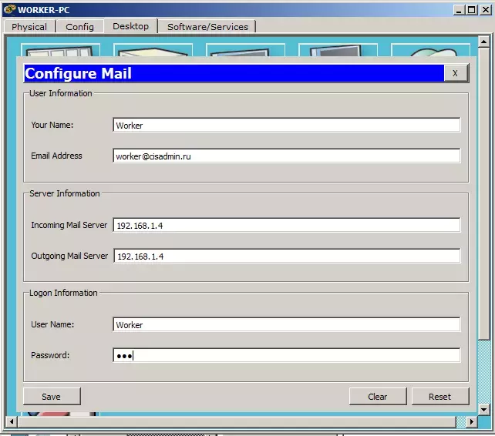495x436 pixels.
Task: Click the Incoming Mail Server field
Action: tap(286, 225)
